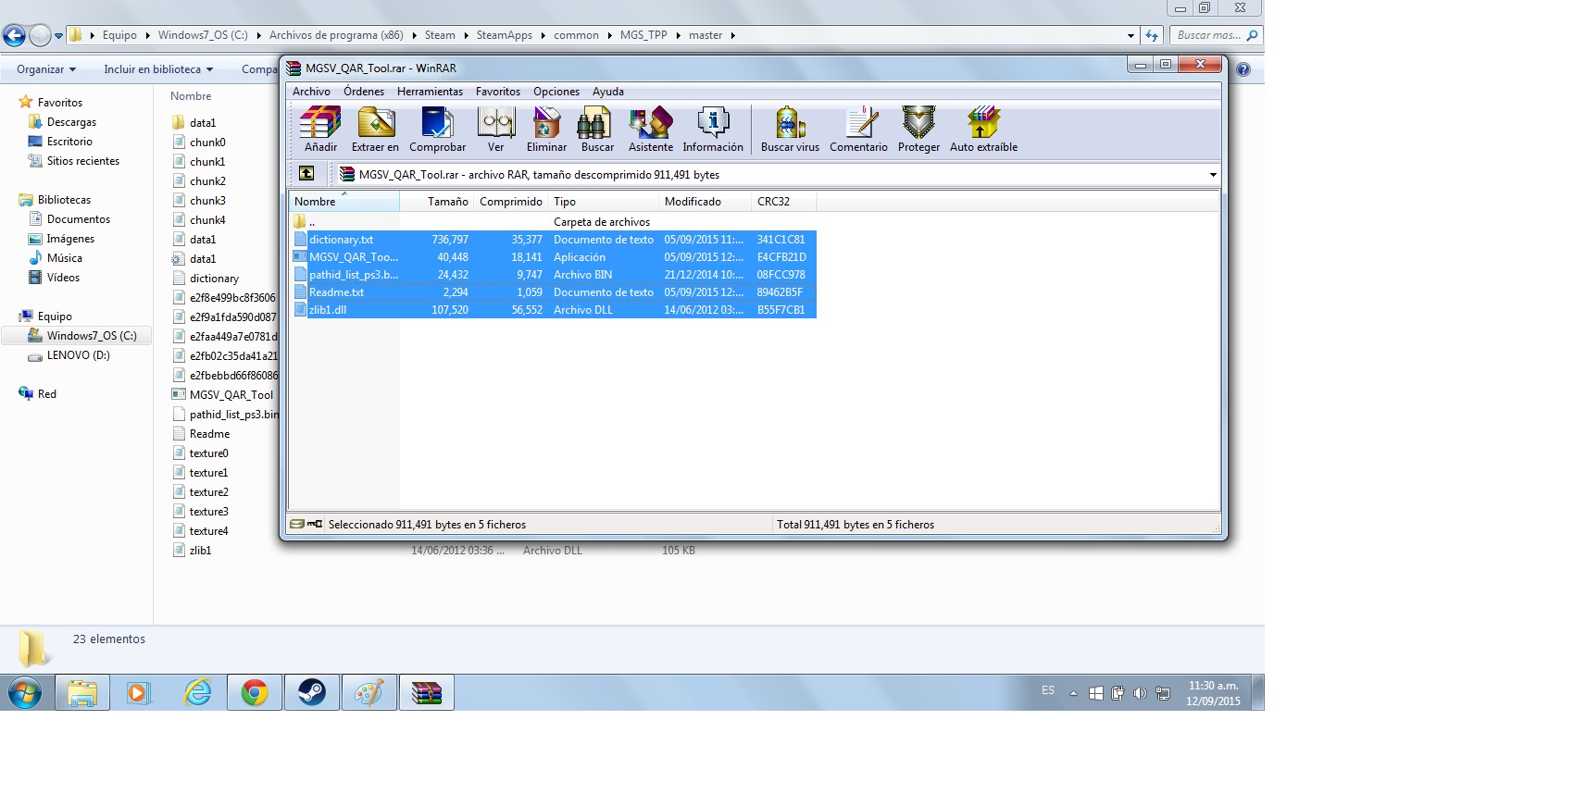Select pathid_list_ps3.b... in the archive
This screenshot has height=794, width=1574.
pyautogui.click(x=354, y=275)
